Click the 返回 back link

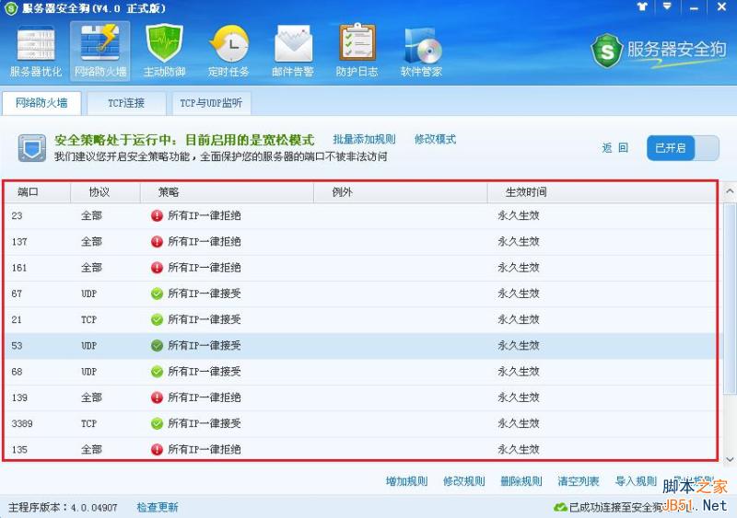(615, 148)
